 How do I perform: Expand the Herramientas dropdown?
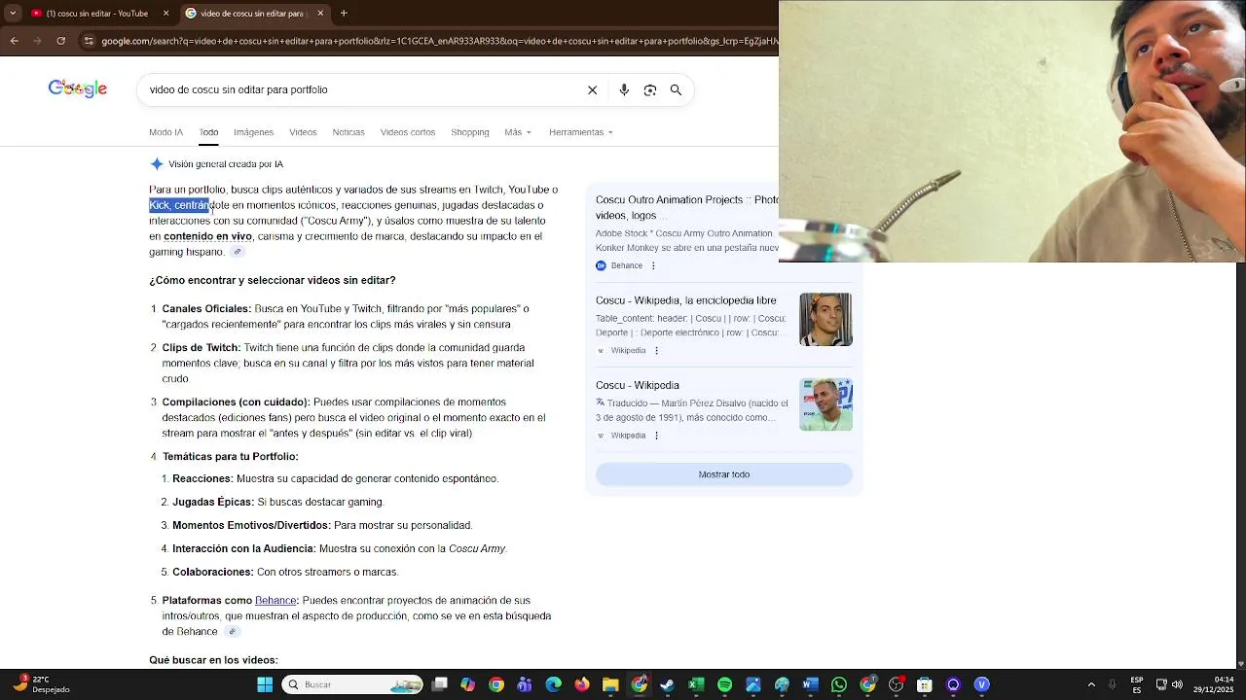[x=581, y=132]
